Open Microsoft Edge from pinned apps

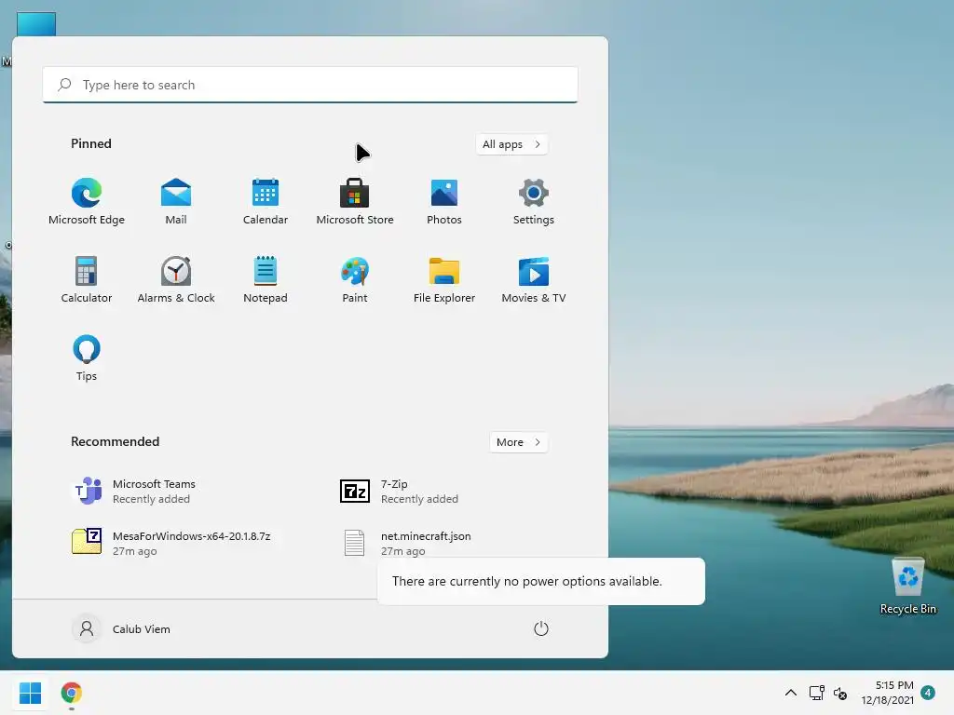(87, 201)
